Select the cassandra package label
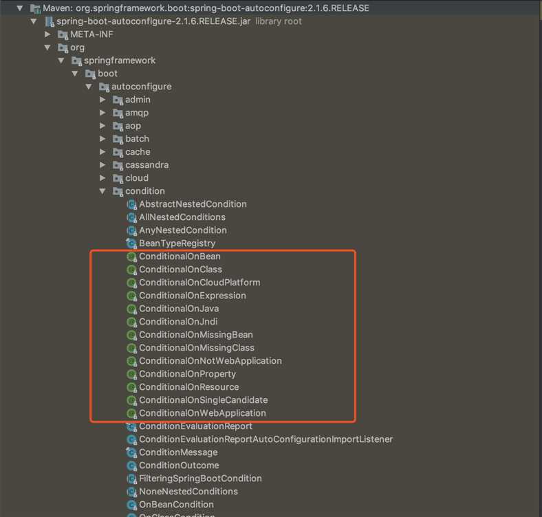 (x=147, y=165)
